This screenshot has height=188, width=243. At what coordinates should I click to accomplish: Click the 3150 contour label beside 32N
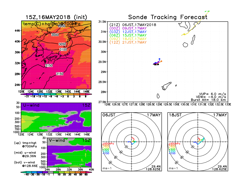[x=49, y=65]
